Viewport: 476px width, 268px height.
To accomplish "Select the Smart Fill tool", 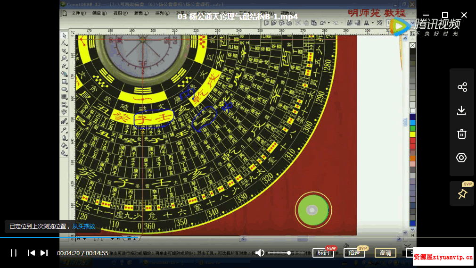I will 64,74.
